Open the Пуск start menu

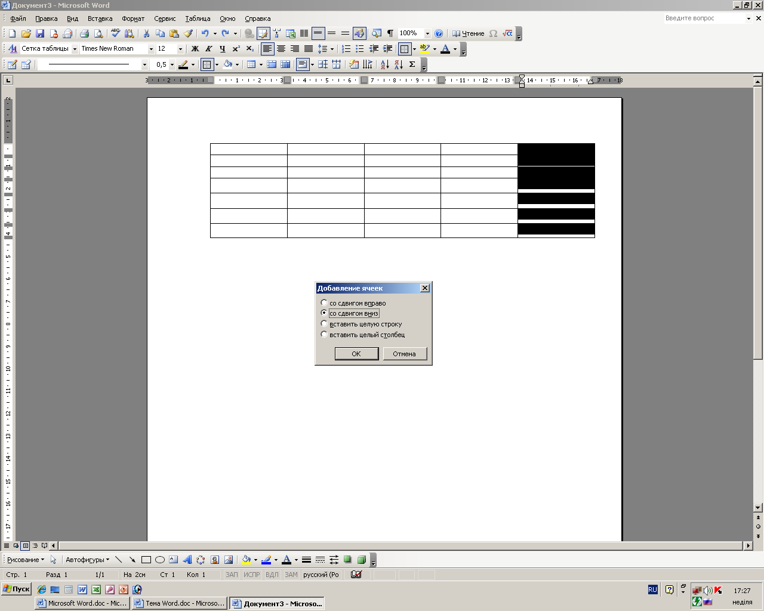point(16,589)
